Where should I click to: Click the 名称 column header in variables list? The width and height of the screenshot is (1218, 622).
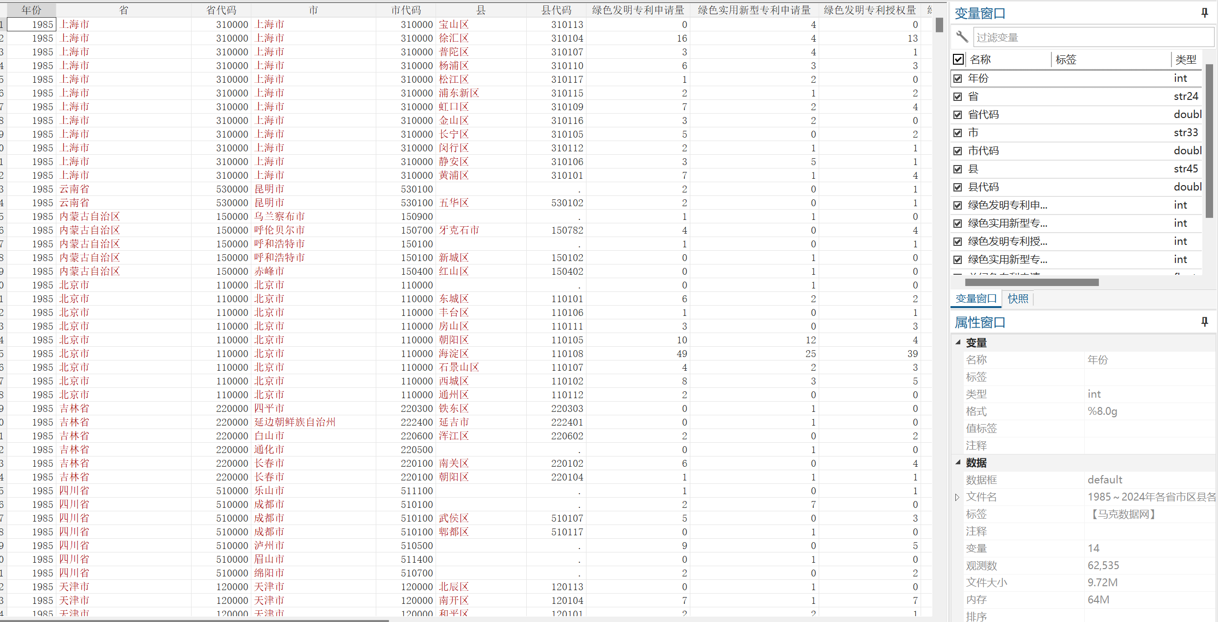[x=980, y=60]
